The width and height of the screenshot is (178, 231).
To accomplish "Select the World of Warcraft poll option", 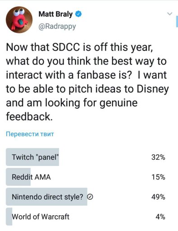I will point(86,217).
